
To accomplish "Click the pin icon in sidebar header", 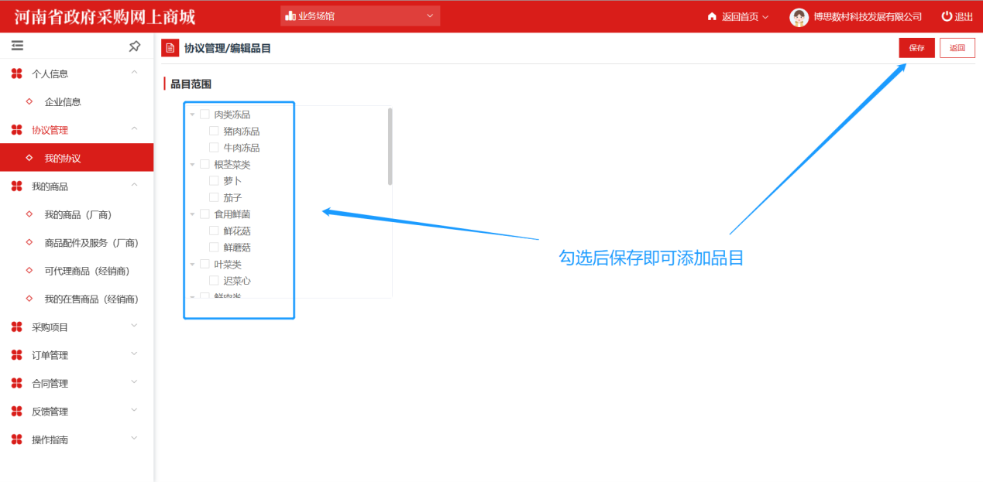I will click(135, 46).
